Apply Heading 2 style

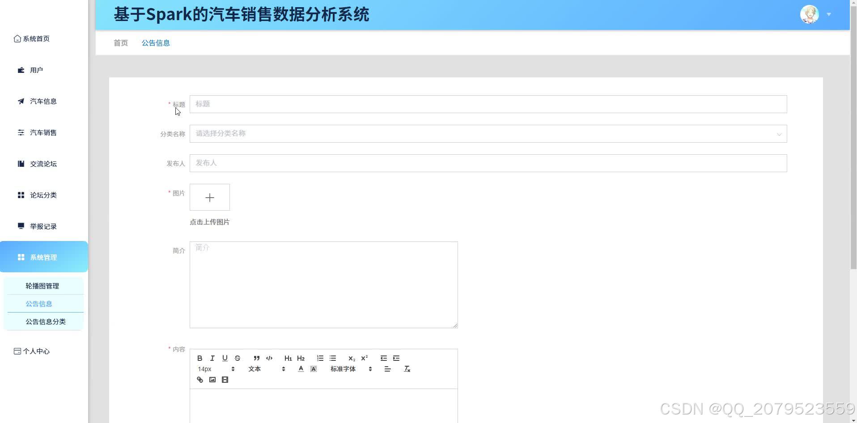pyautogui.click(x=301, y=358)
